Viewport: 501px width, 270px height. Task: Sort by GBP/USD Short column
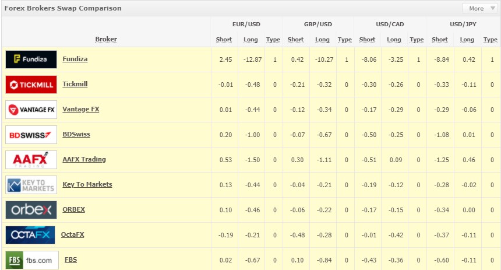click(x=295, y=40)
